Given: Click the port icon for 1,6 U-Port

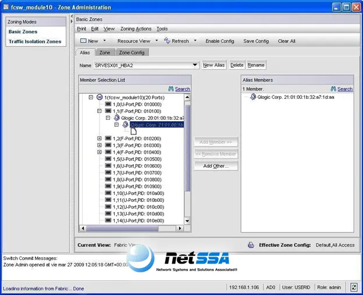Looking at the screenshot, I should [108, 166].
